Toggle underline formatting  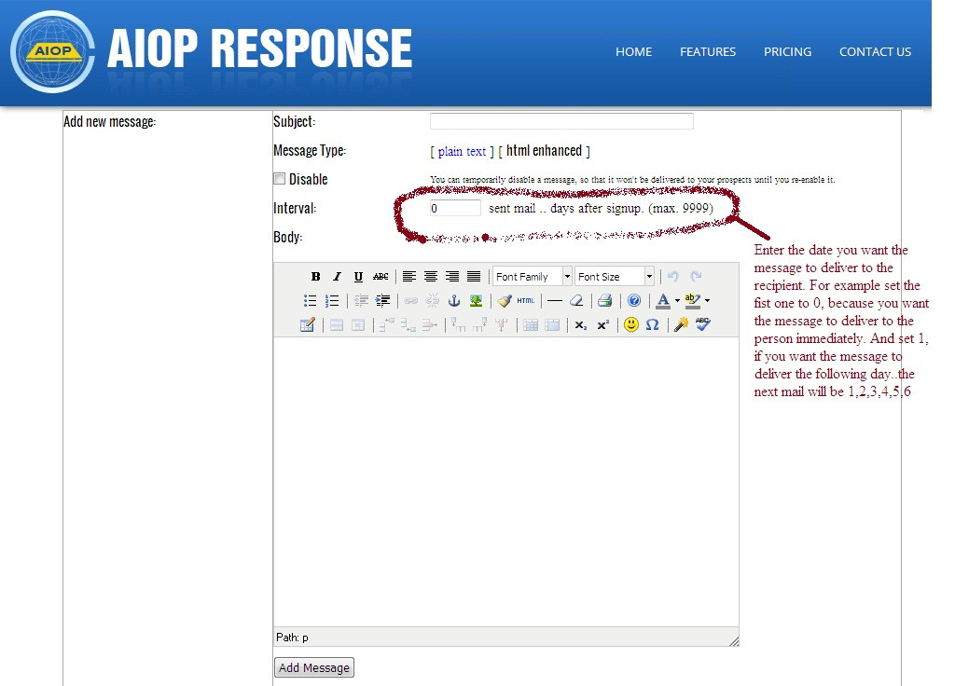click(358, 276)
